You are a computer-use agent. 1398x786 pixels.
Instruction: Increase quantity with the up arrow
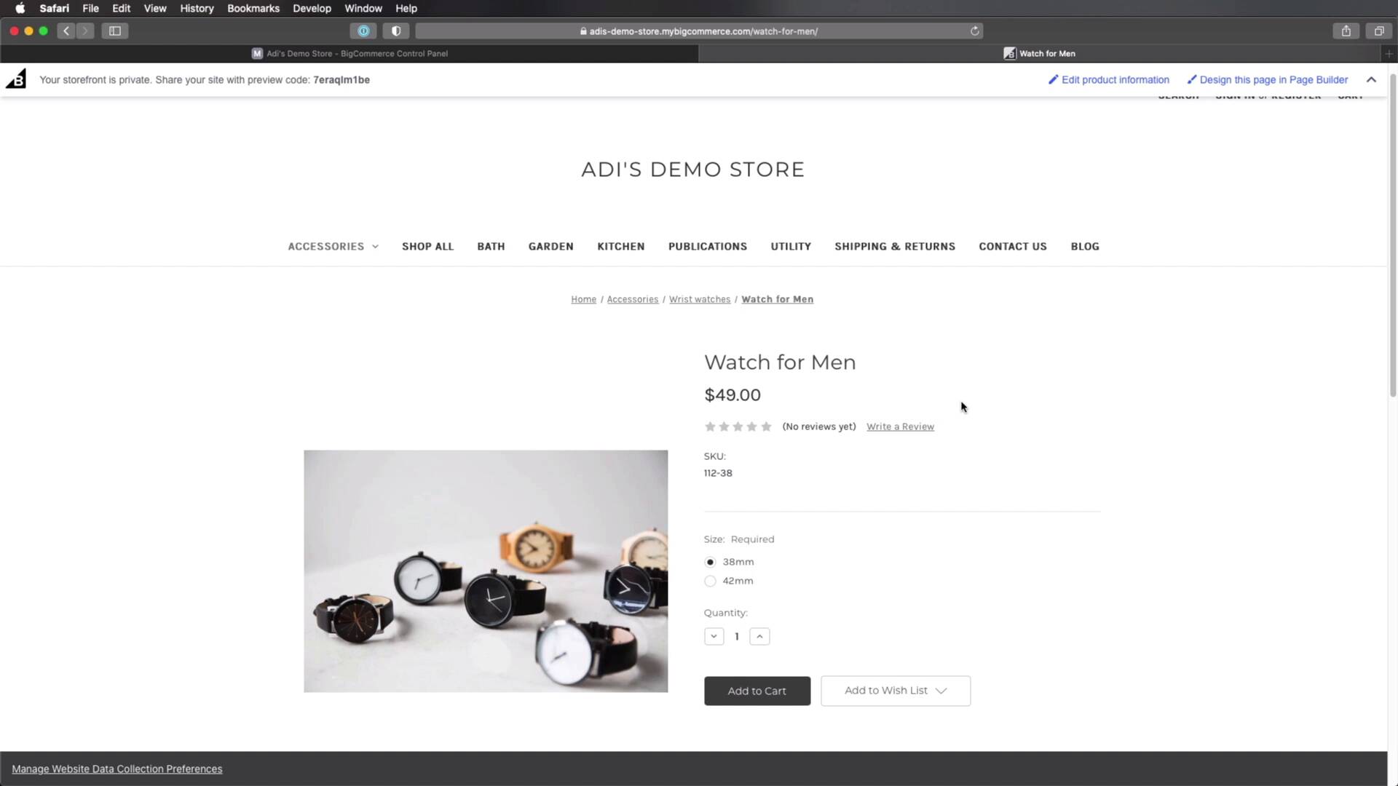pyautogui.click(x=759, y=637)
